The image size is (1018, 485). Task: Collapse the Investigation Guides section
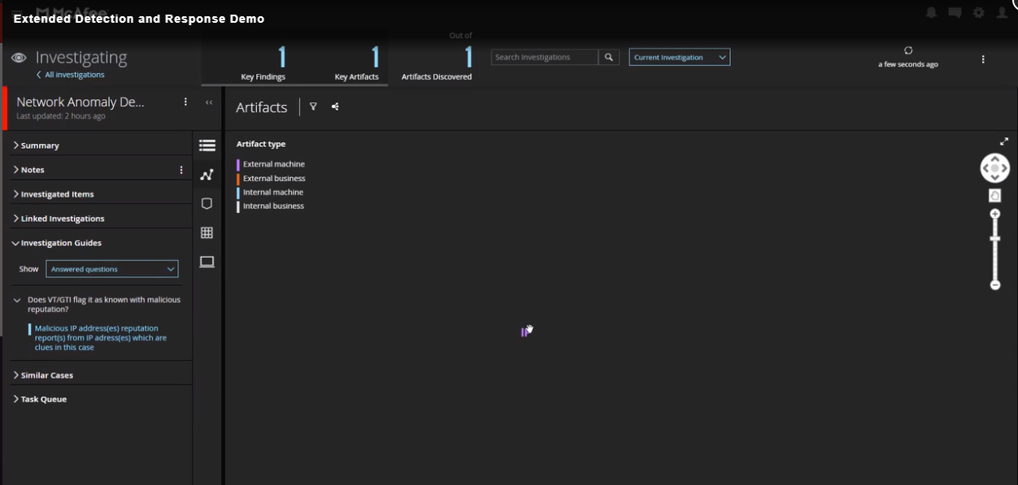tap(57, 243)
